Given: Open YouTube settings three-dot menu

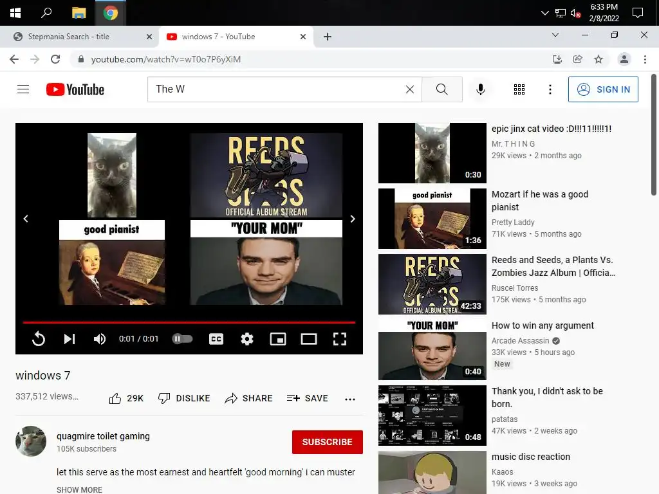Looking at the screenshot, I should 550,89.
